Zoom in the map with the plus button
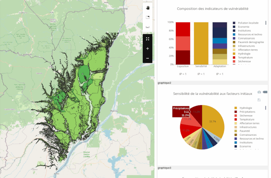 coord(148,48)
